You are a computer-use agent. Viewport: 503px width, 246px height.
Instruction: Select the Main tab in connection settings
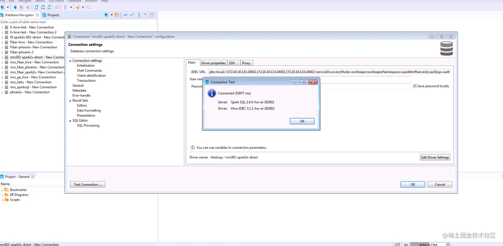[x=192, y=63]
